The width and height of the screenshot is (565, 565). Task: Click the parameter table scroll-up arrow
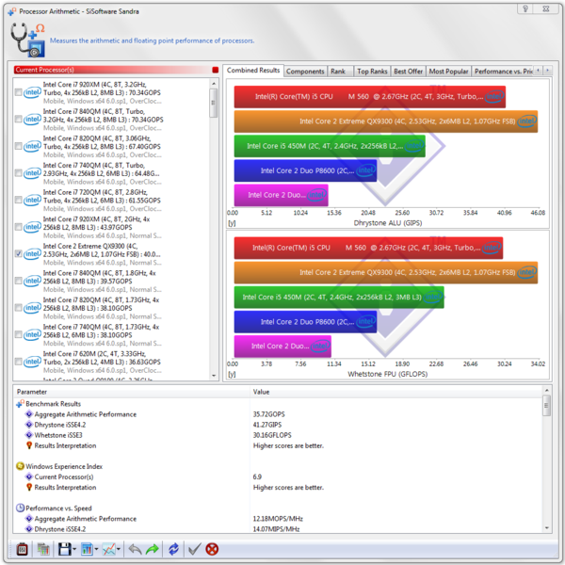[546, 391]
